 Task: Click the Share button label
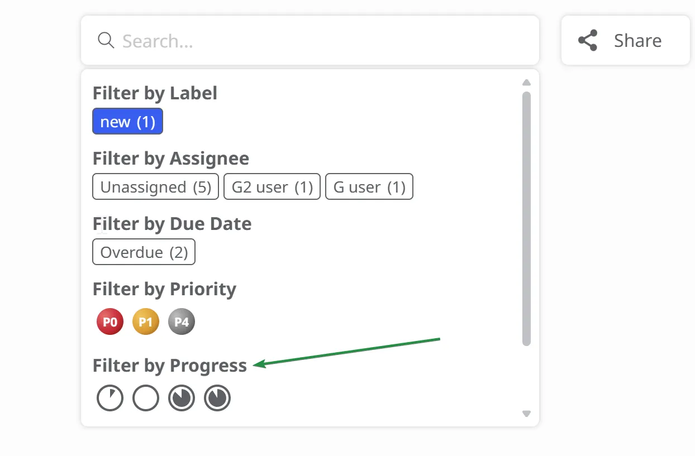(637, 40)
